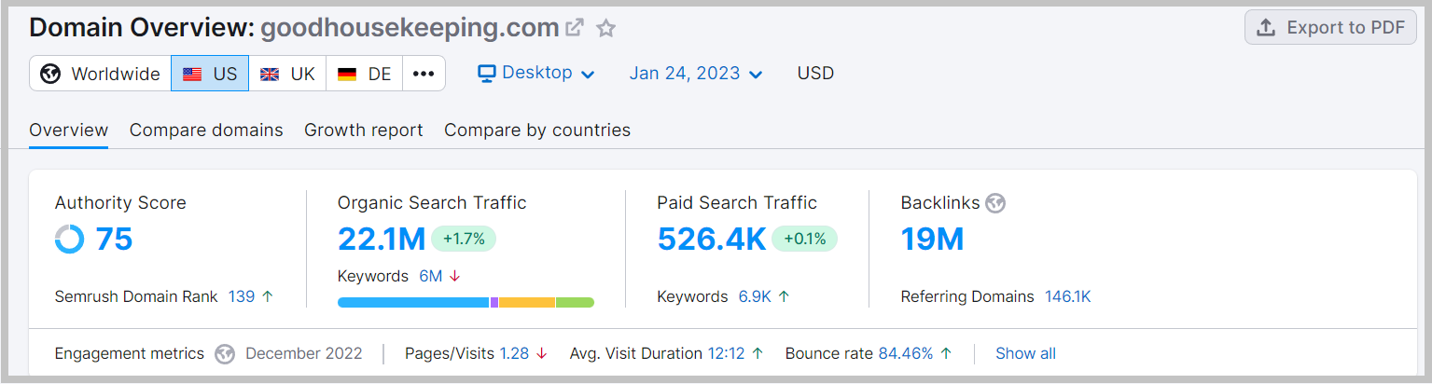Click the Bounce rate 84.46% value
This screenshot has height=384, width=1432.
[905, 353]
